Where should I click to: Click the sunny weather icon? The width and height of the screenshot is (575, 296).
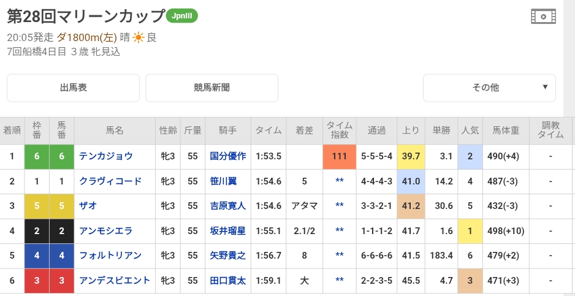(x=139, y=37)
